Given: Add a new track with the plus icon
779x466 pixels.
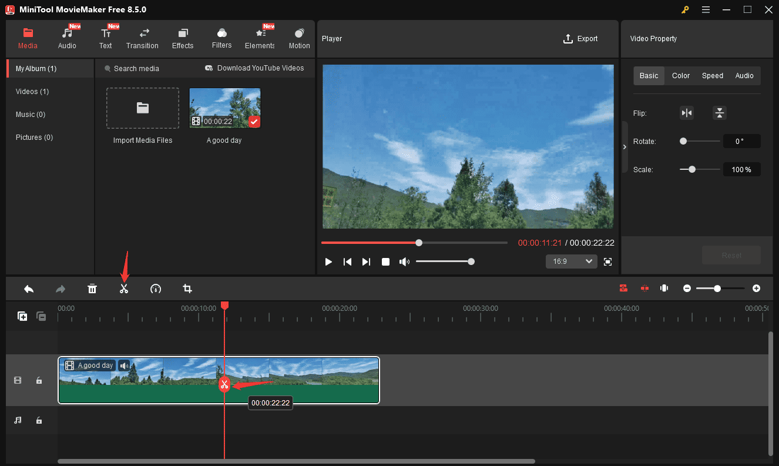Looking at the screenshot, I should pos(22,316).
